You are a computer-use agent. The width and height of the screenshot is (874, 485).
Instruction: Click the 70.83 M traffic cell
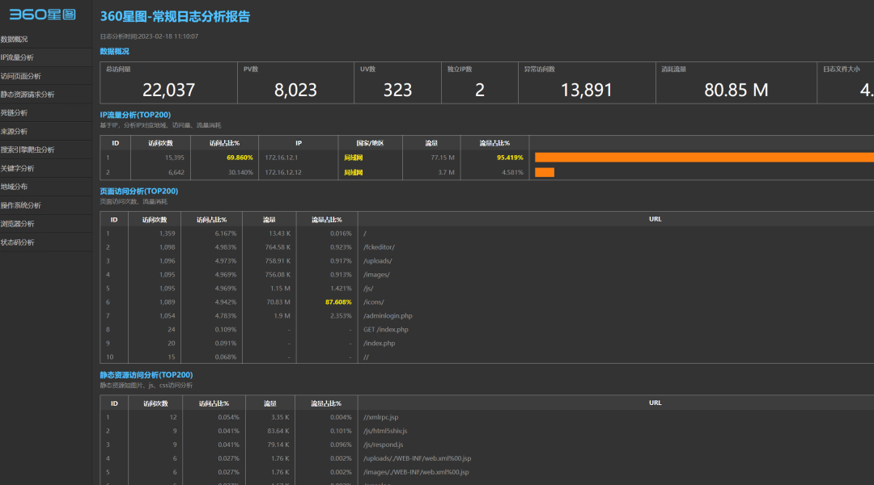[278, 302]
